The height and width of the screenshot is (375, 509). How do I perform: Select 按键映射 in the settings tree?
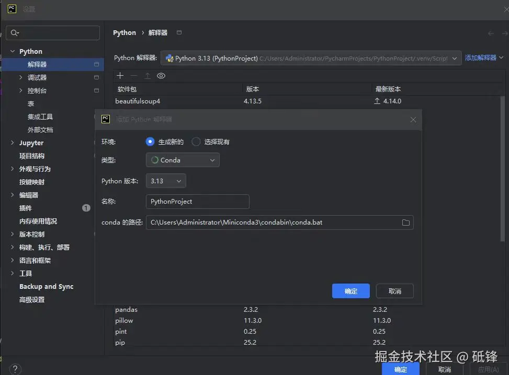(x=32, y=182)
